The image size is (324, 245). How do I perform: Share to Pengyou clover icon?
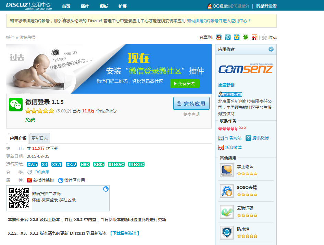246,37
